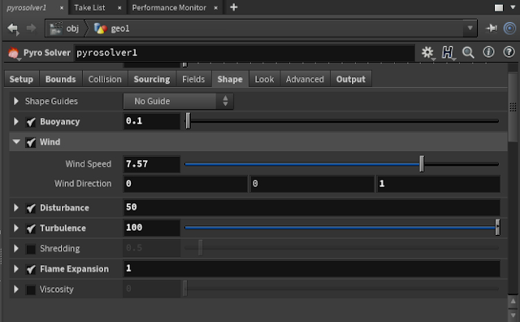Click the forward navigation arrow icon
Screen dimensions: 520x322
31,28
